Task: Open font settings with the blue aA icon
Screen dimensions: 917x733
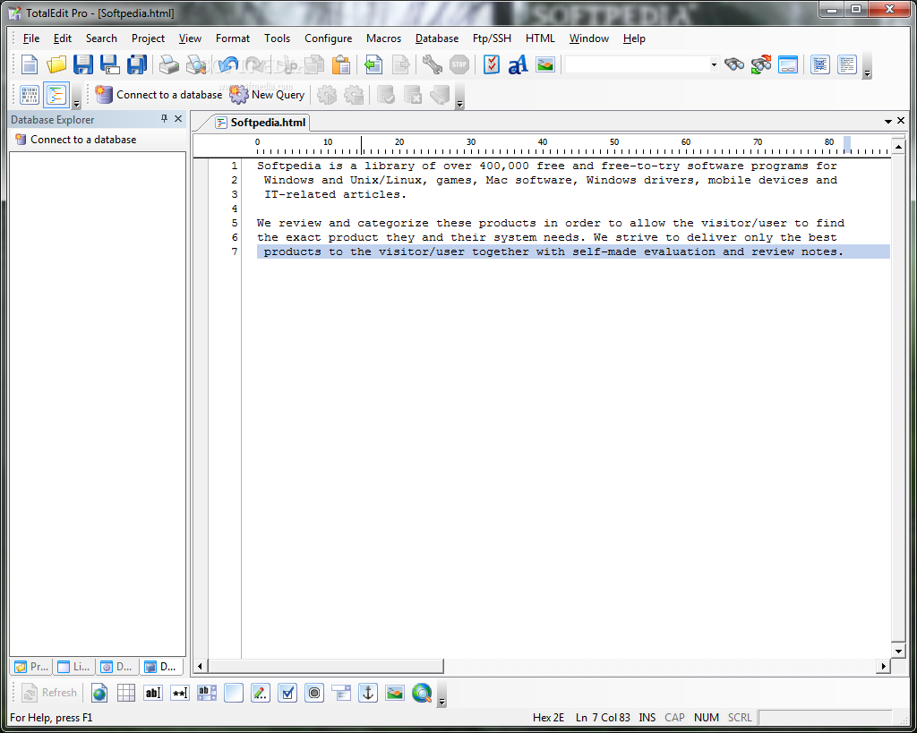Action: 518,64
